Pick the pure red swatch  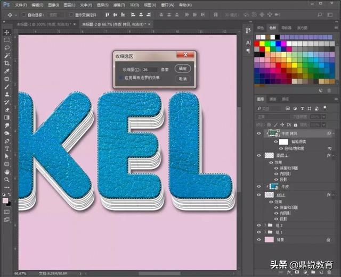click(x=257, y=44)
